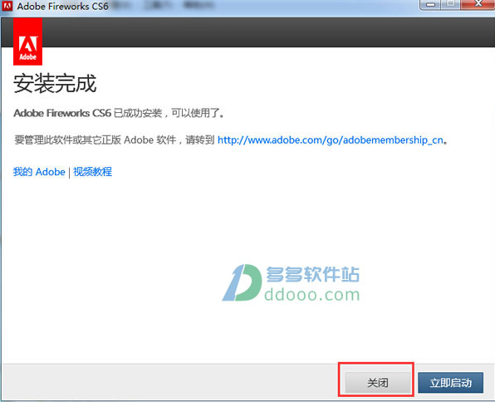Close the installer window via X
This screenshot has width=495, height=402.
(x=478, y=4)
